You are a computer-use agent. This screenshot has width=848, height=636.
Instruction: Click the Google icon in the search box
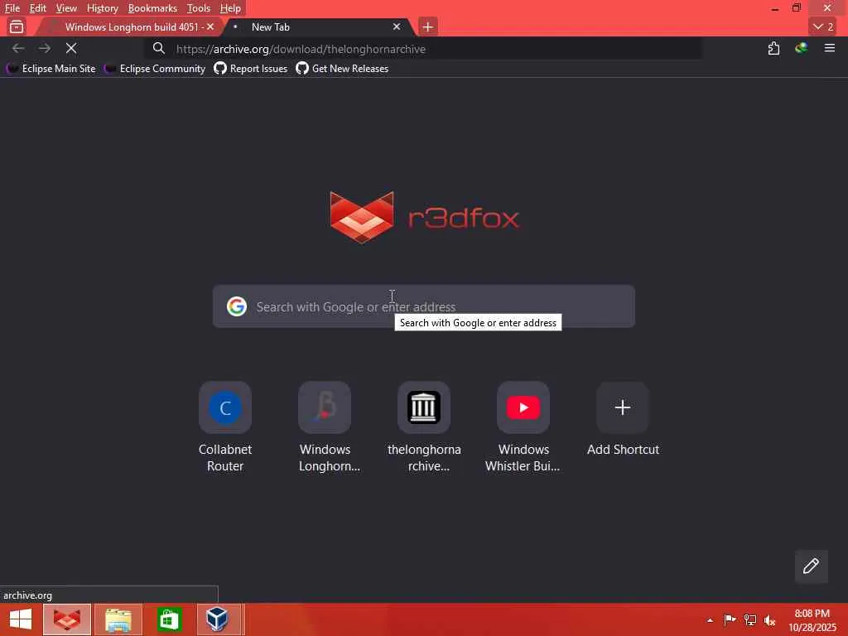coord(237,306)
